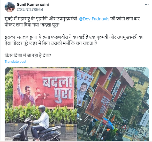This screenshot has width=152, height=142.
Task: Open Sunil Kumar saini's profile avatar
Action: pyautogui.click(x=10, y=7)
